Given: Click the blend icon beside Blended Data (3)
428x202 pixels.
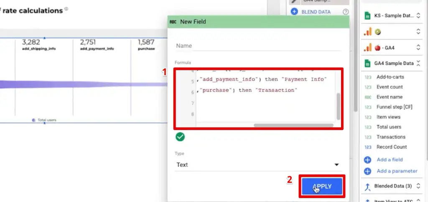Looking at the screenshot, I should 368,187.
